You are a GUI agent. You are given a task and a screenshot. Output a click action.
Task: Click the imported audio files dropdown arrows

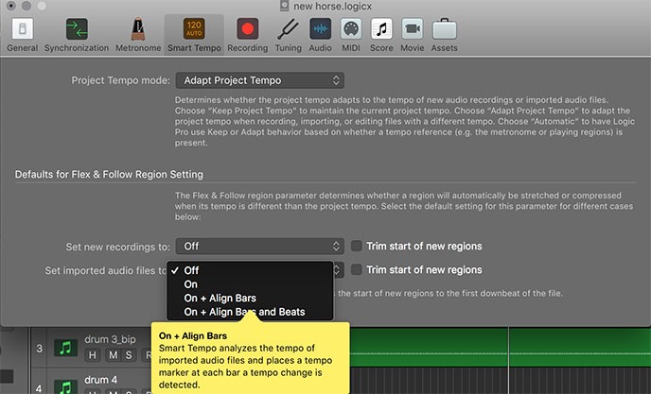pyautogui.click(x=337, y=270)
